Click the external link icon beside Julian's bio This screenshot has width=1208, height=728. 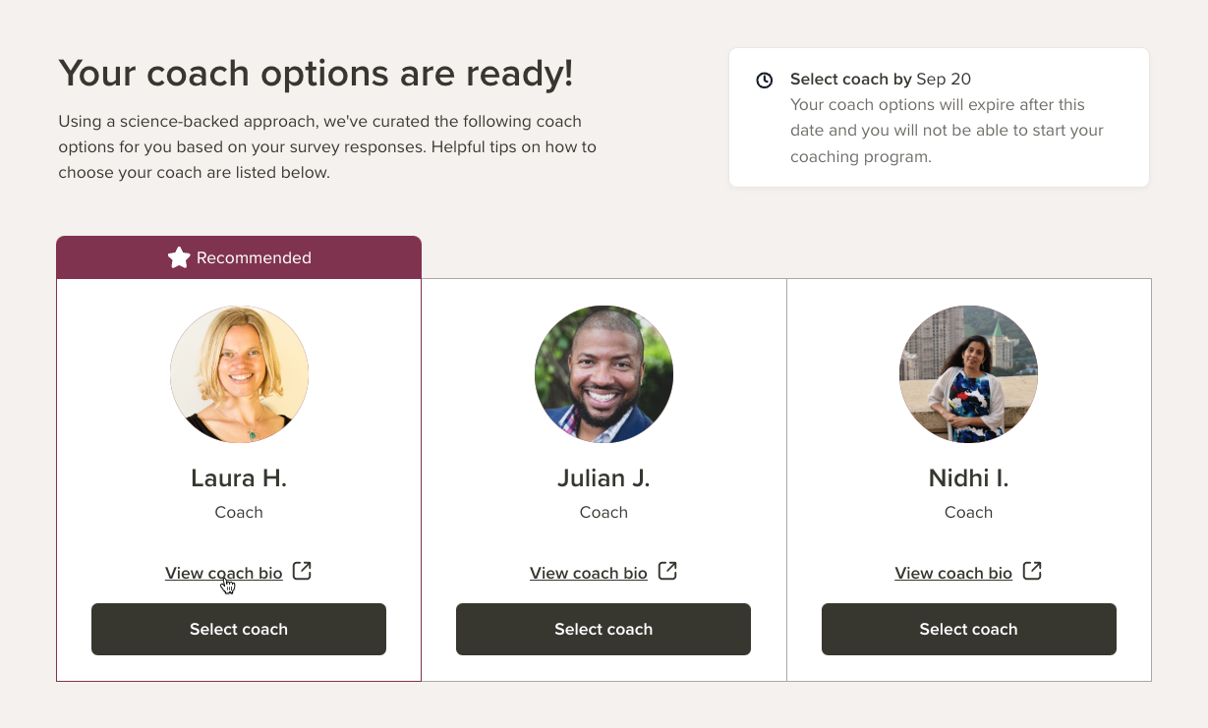667,571
